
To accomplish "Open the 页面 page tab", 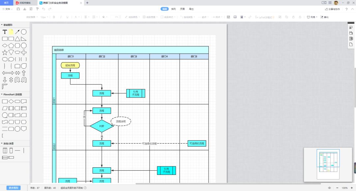I will click(x=182, y=9).
